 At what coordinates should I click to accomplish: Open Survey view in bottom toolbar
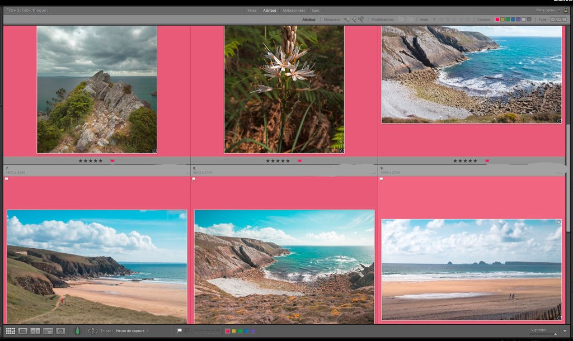tap(48, 331)
